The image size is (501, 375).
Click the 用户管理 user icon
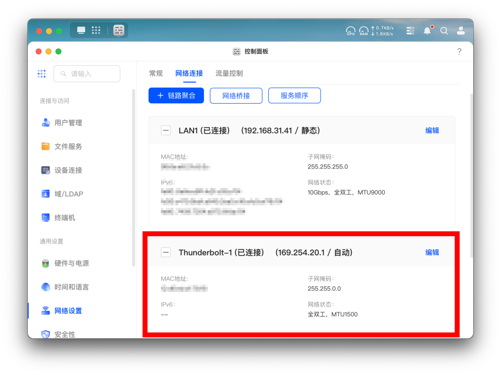(46, 123)
